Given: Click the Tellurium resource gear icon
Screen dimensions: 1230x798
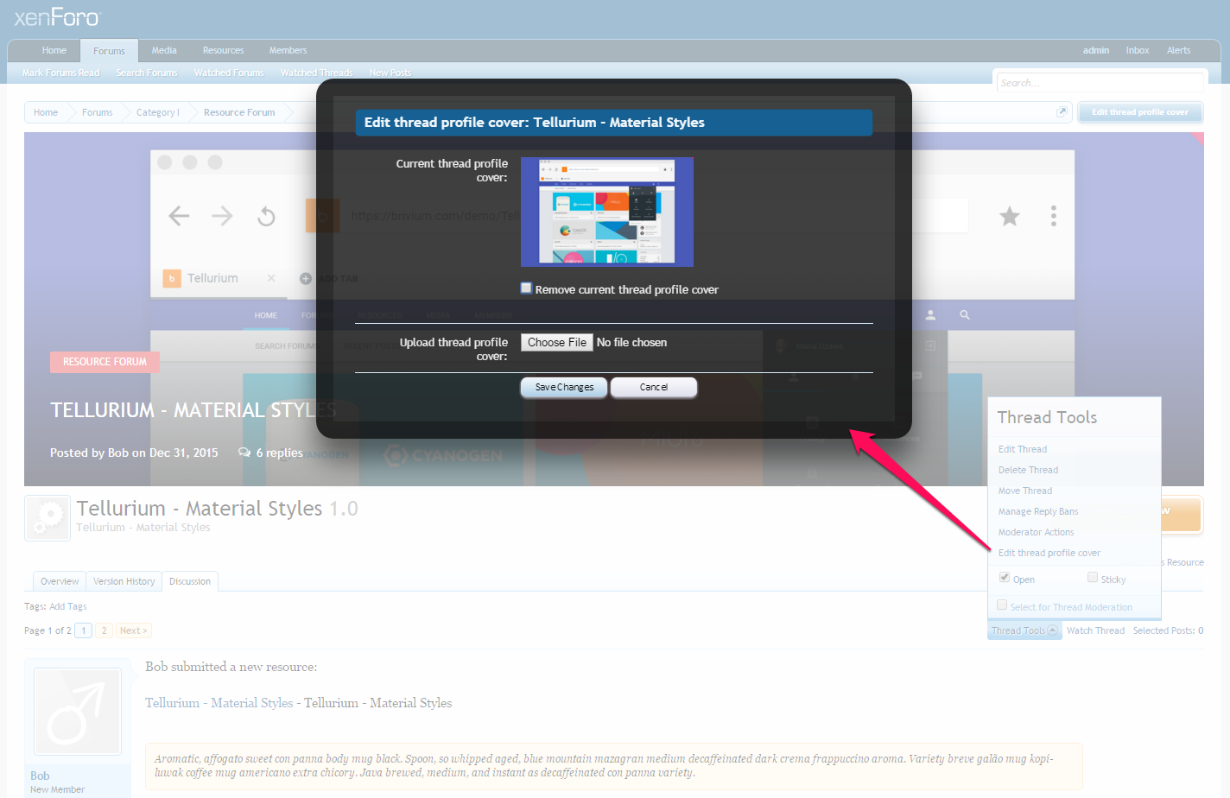Looking at the screenshot, I should pyautogui.click(x=48, y=518).
